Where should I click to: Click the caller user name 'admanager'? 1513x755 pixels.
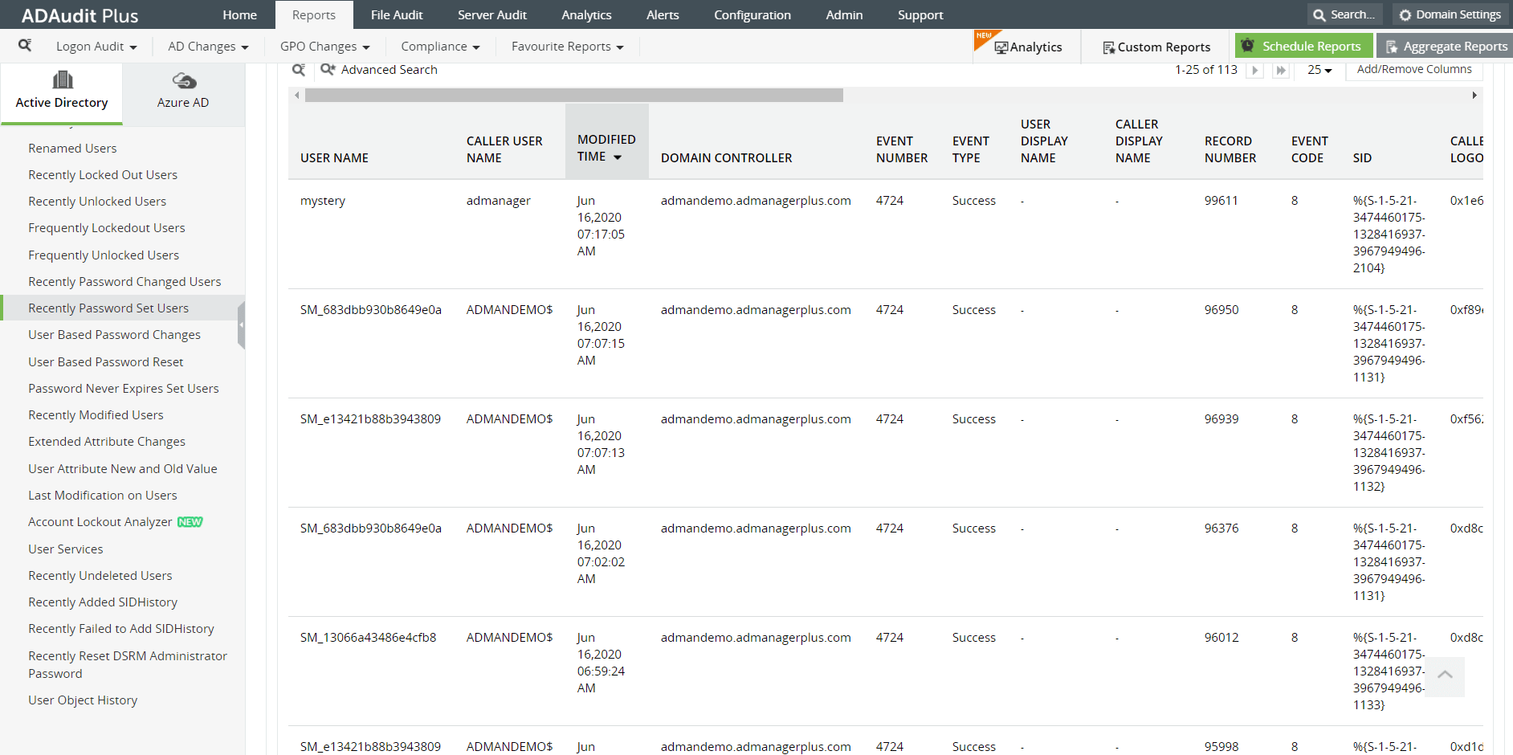pos(499,201)
